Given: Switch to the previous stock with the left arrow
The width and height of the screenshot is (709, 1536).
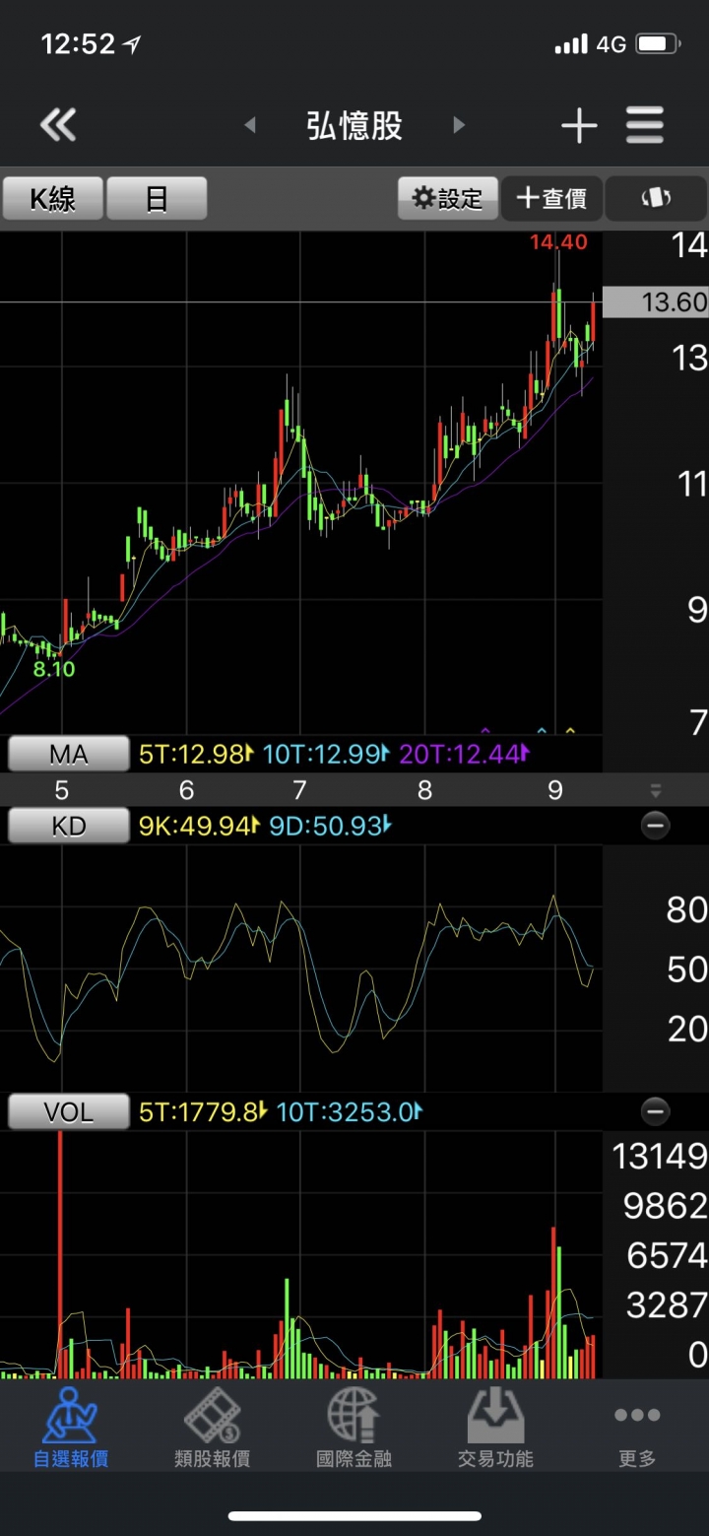Looking at the screenshot, I should point(250,125).
